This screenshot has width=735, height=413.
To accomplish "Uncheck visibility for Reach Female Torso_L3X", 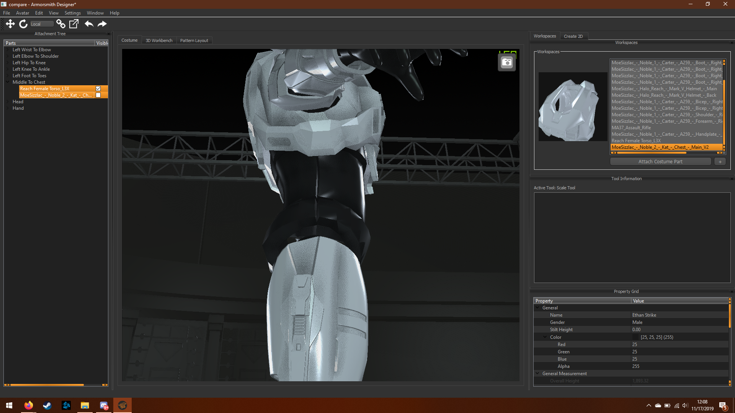I will [x=98, y=89].
